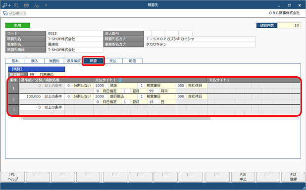306x190 pixels.
Task: Click the OBC商事株式会社 company name
Action: click(x=284, y=13)
